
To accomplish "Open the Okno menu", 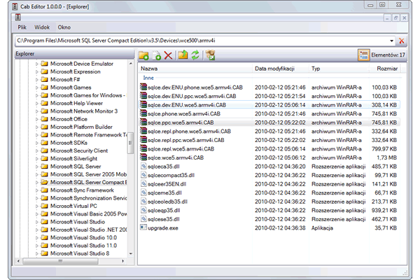I will (64, 27).
